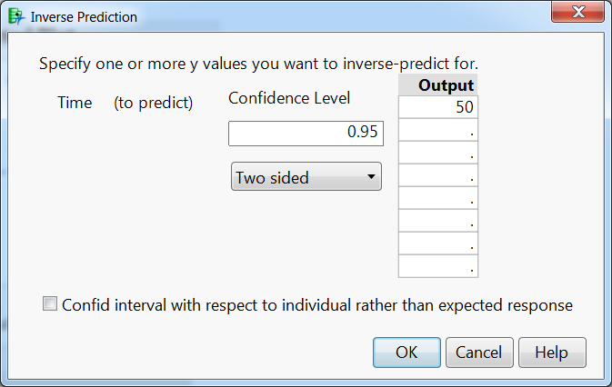Confirm with the OK button
The image size is (612, 387).
pyautogui.click(x=406, y=352)
